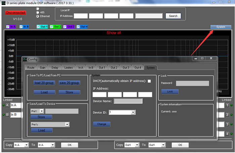Click the save 20-group button
The image size is (235, 153).
(x=69, y=83)
